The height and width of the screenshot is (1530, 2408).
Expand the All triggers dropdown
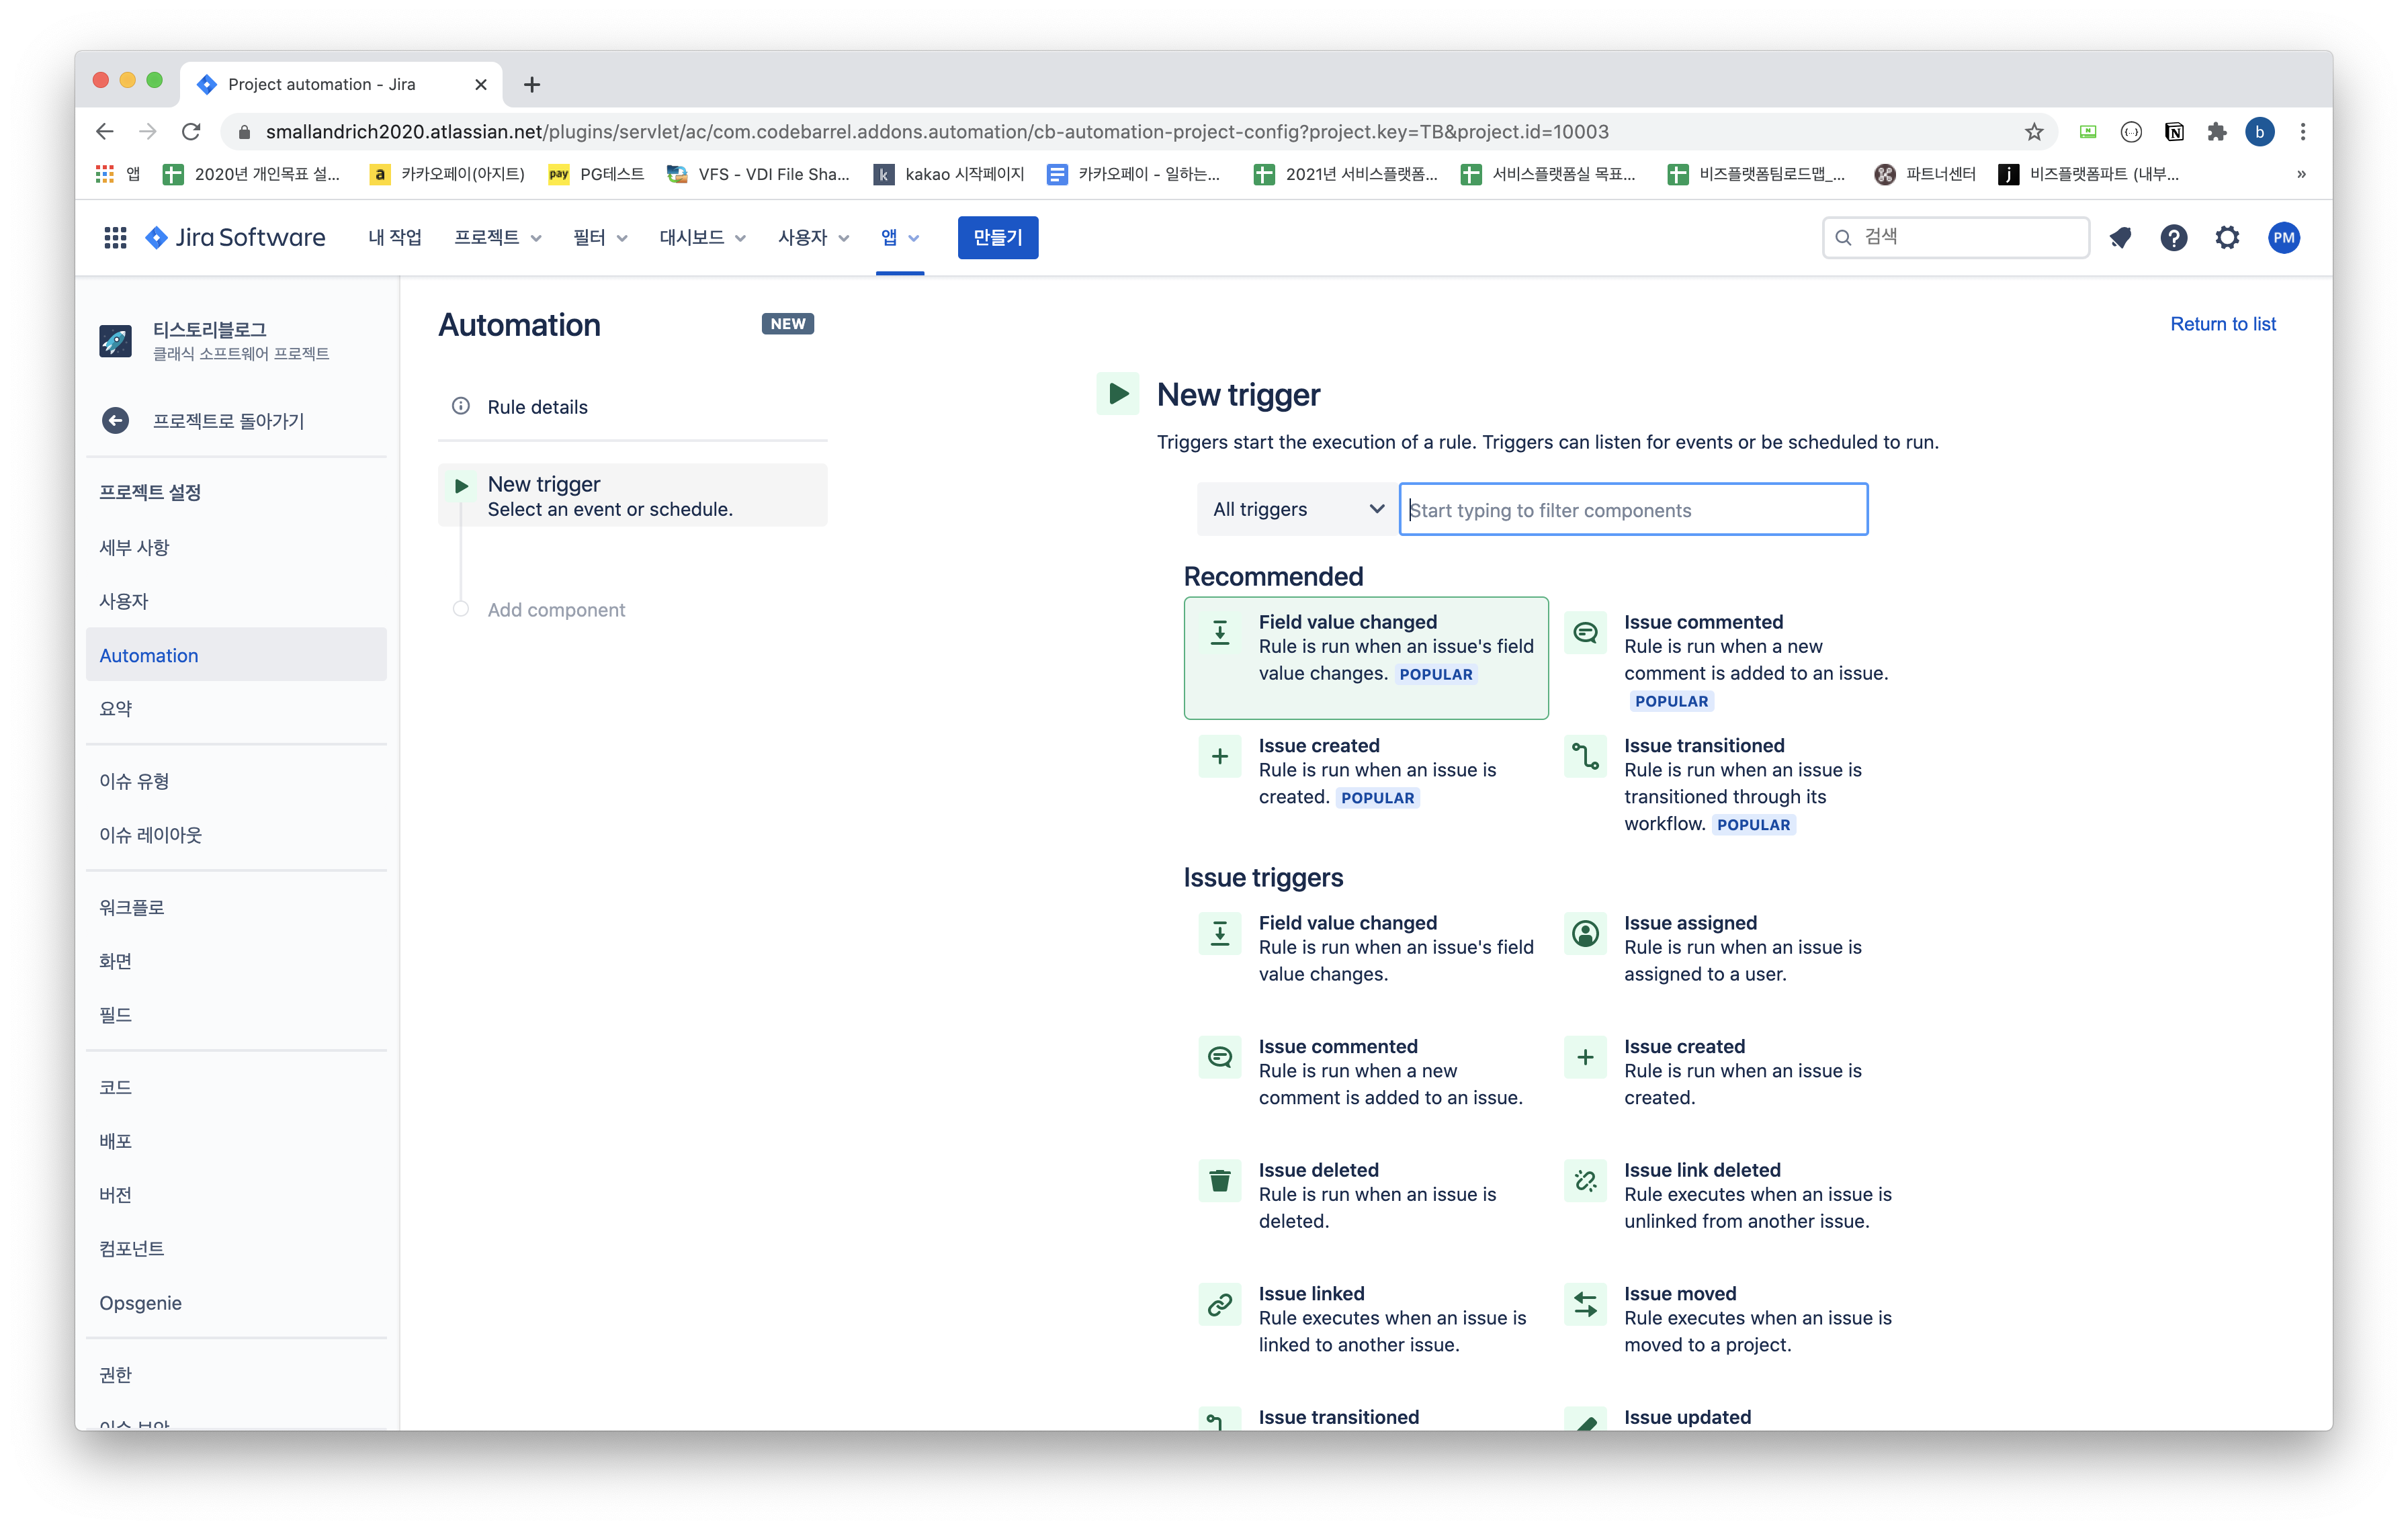[x=1297, y=510]
